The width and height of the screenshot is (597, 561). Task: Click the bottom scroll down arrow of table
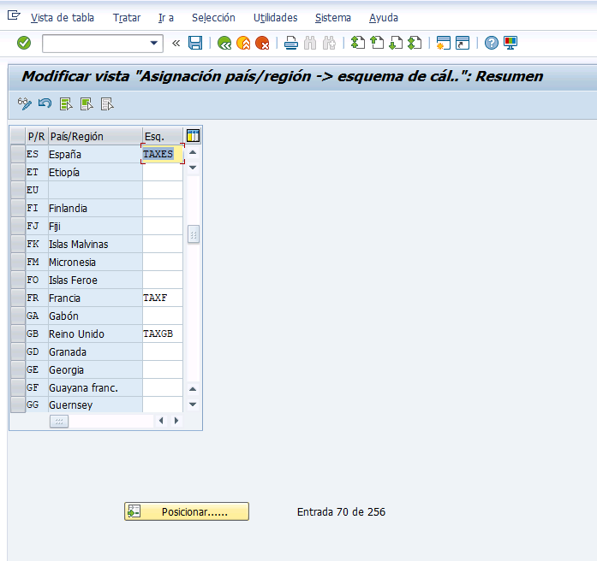pyautogui.click(x=193, y=405)
